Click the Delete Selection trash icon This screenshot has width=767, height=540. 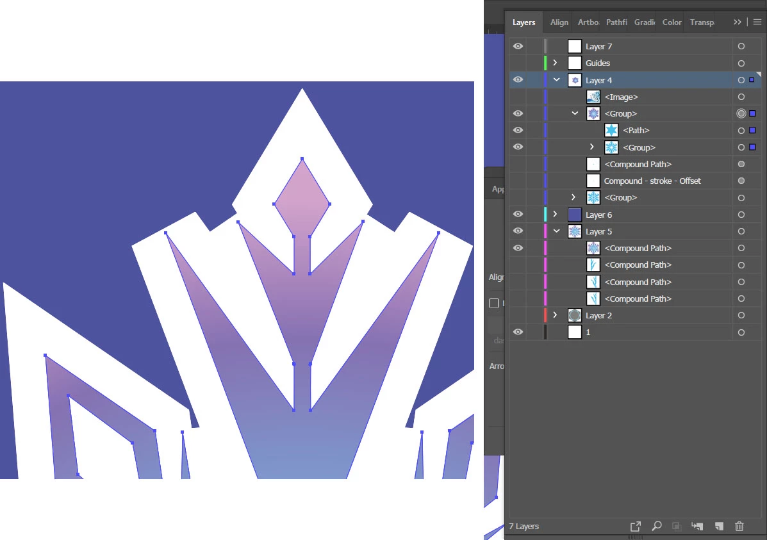click(739, 527)
